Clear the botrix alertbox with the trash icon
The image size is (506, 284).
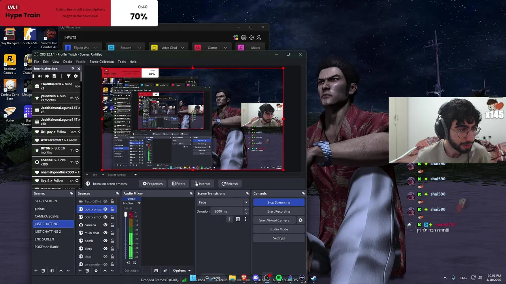[x=54, y=76]
